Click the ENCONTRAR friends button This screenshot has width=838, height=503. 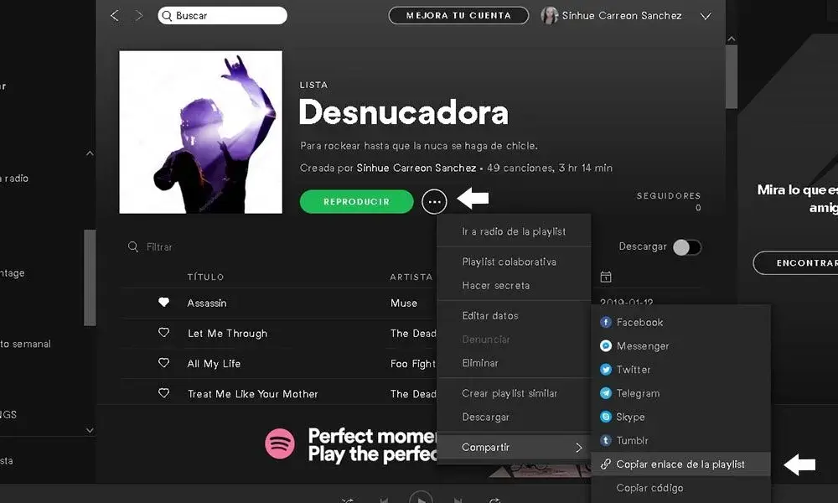click(x=796, y=263)
